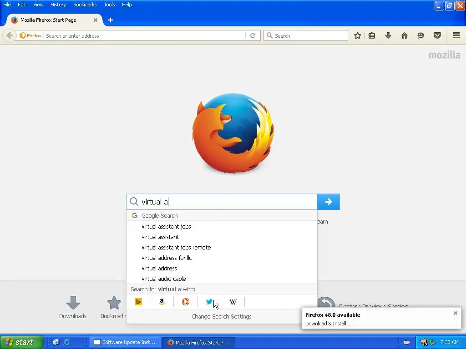
Task: Reload the current page
Action: [253, 35]
